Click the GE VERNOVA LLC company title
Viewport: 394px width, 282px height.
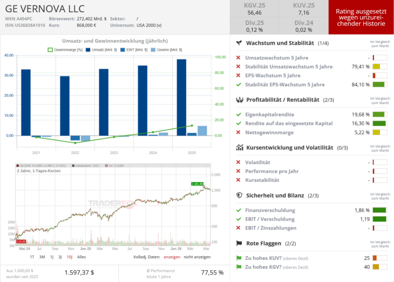45,9
